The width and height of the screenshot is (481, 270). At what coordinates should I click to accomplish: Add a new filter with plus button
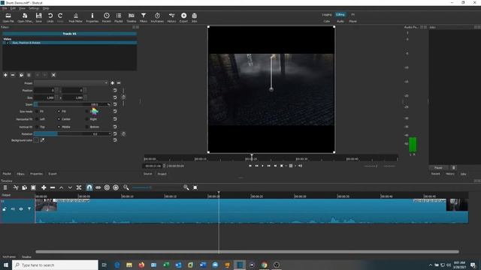click(5, 75)
